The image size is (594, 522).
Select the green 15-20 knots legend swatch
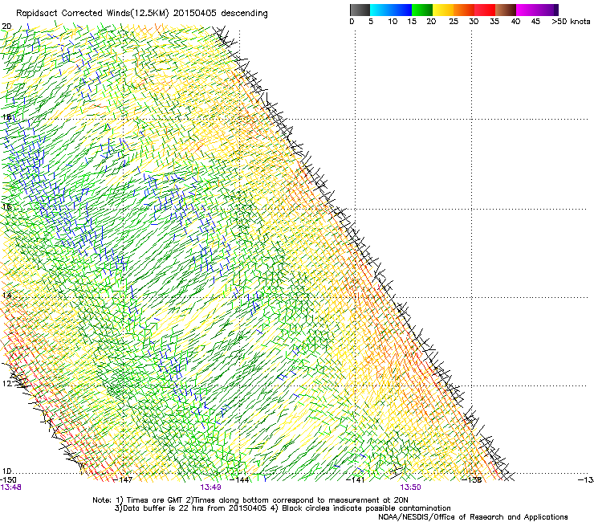(422, 10)
